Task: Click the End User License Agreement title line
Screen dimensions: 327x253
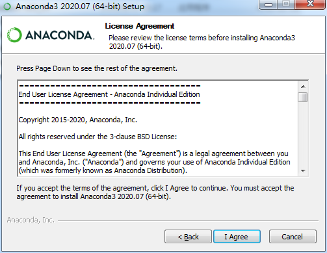Action: pos(109,94)
